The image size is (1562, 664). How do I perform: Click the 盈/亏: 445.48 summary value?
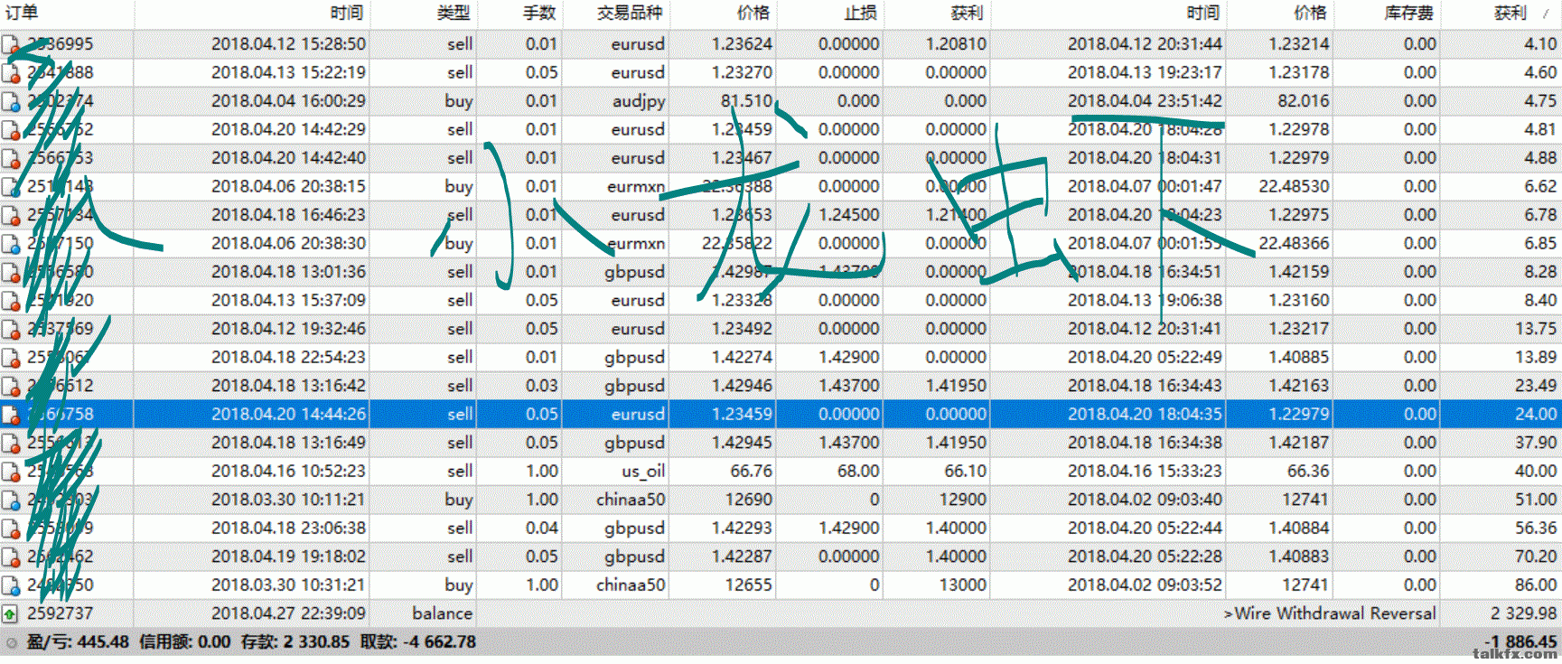pos(78,642)
